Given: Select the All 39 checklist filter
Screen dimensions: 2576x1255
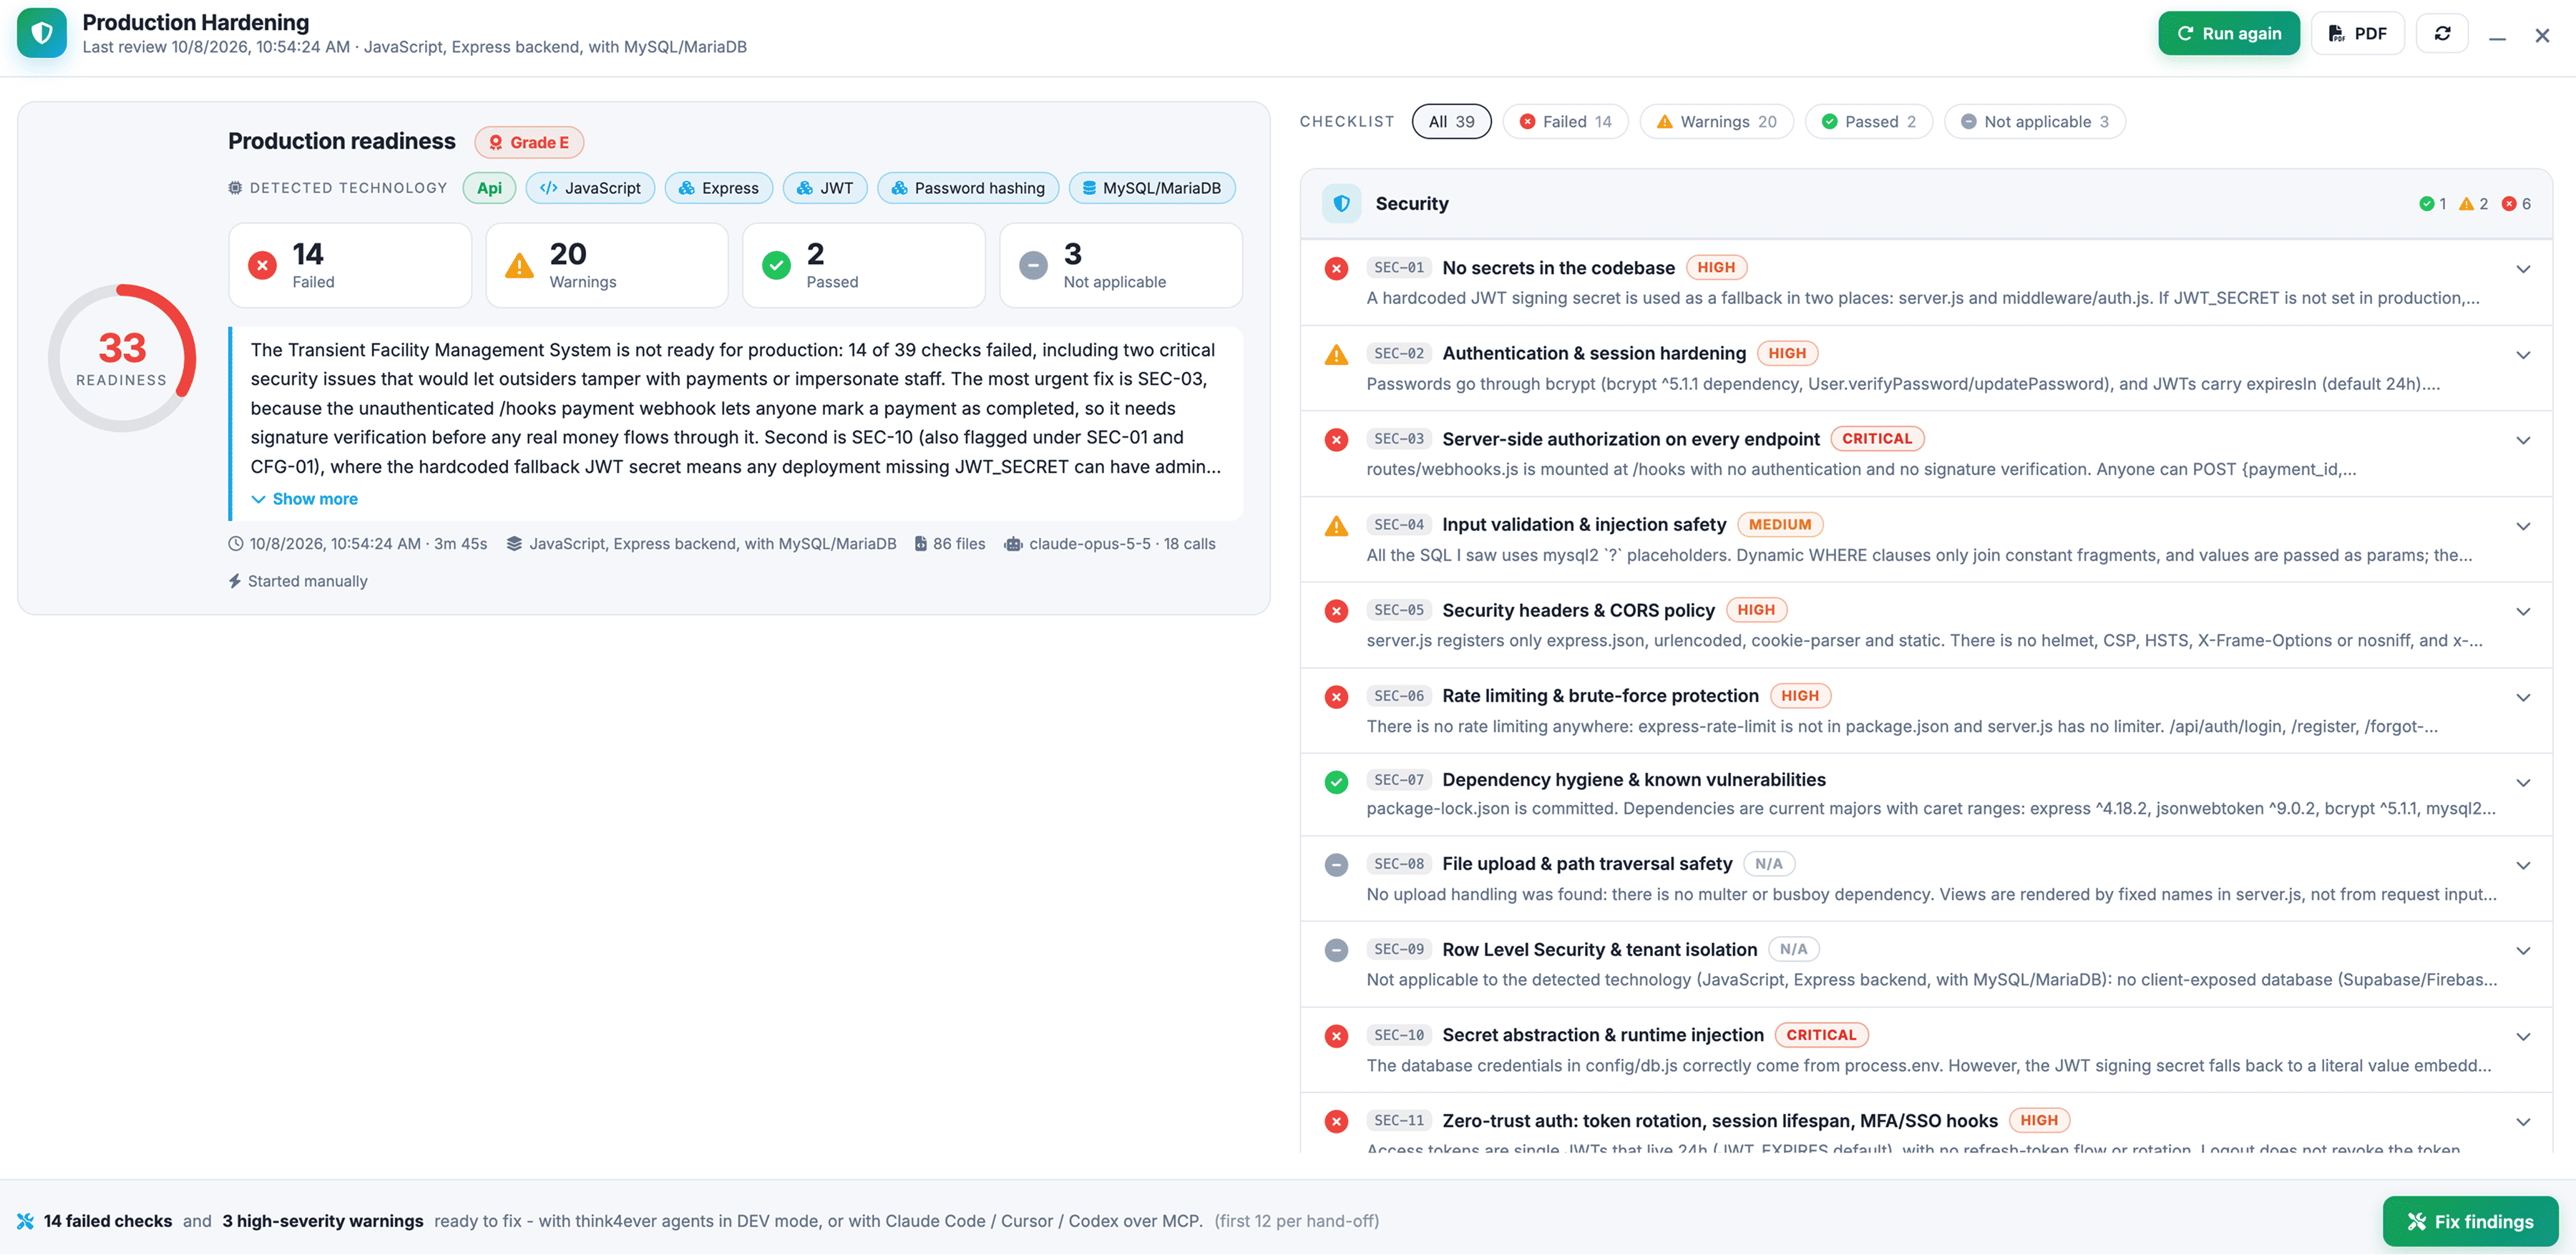Looking at the screenshot, I should click(1451, 121).
